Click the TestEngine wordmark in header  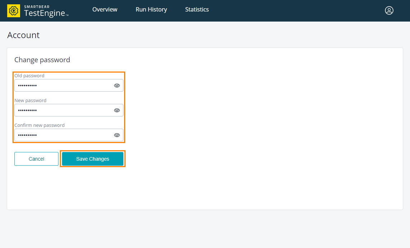44,13
